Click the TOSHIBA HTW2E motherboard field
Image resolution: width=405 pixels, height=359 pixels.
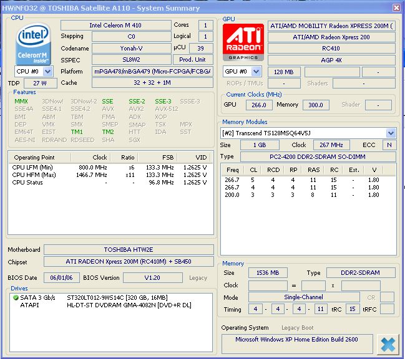129,249
